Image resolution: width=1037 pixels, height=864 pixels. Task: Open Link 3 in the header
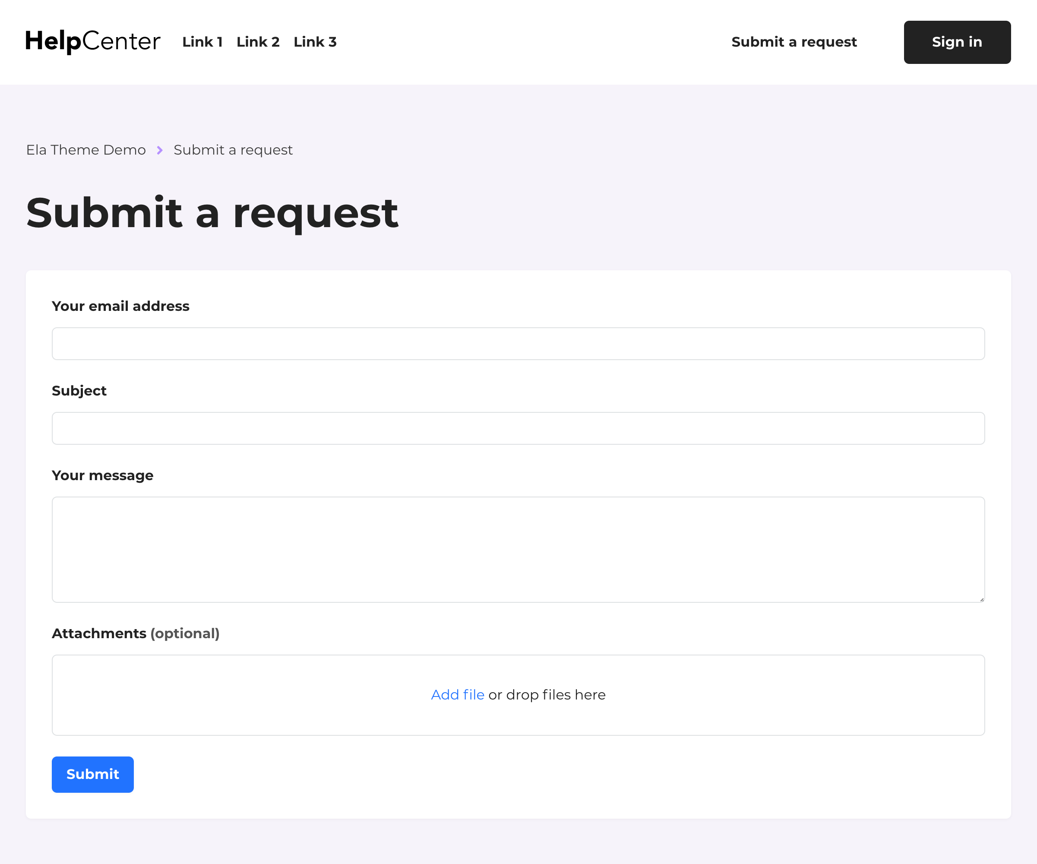[315, 42]
